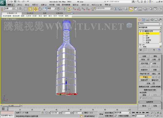Image resolution: width=163 pixels, height=118 pixels.
Task: Click the 快速切片 quick slice button
Action: (x=144, y=70)
